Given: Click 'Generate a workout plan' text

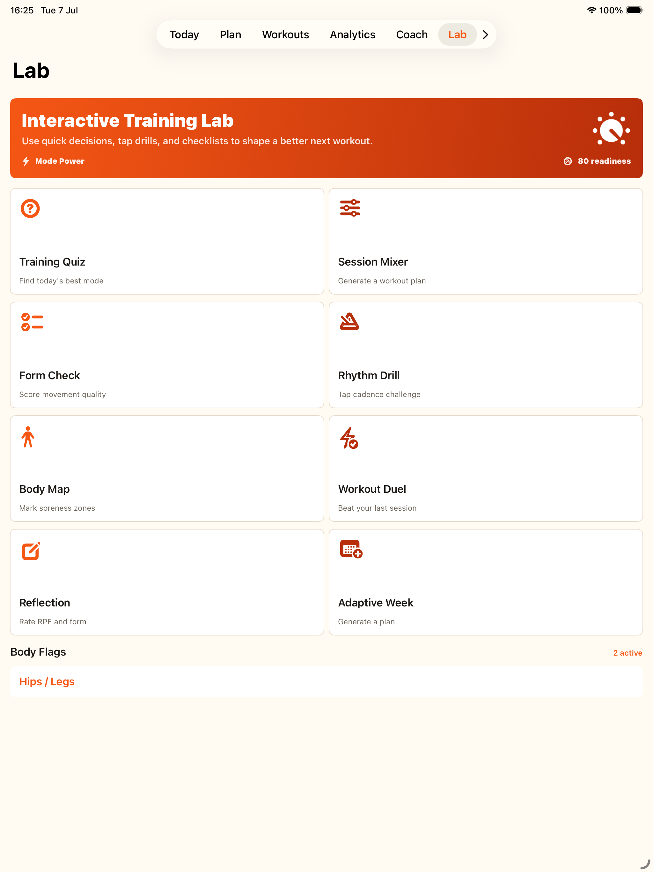Looking at the screenshot, I should point(382,281).
